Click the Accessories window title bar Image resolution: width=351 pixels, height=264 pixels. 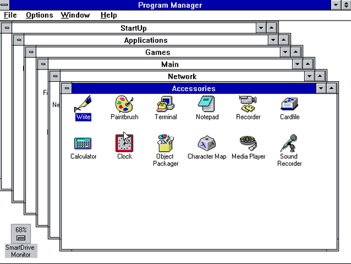point(194,88)
